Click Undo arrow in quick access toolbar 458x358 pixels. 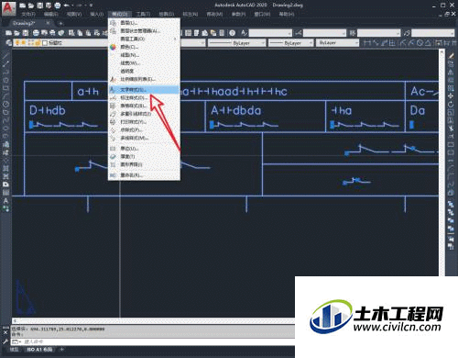(67, 6)
